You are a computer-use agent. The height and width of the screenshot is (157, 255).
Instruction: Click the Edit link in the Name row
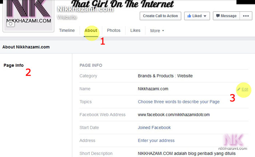click(x=243, y=89)
